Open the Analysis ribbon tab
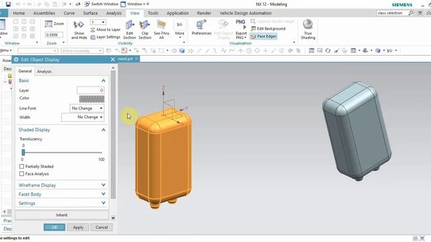431x242 pixels. pyautogui.click(x=114, y=13)
